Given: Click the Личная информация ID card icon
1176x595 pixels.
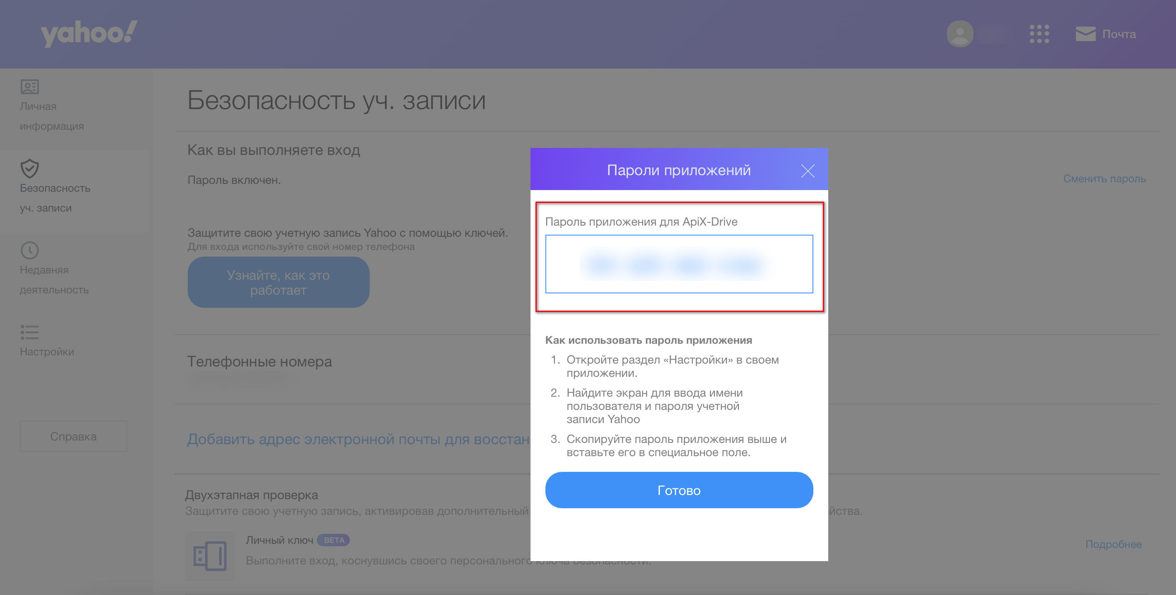Looking at the screenshot, I should 30,87.
